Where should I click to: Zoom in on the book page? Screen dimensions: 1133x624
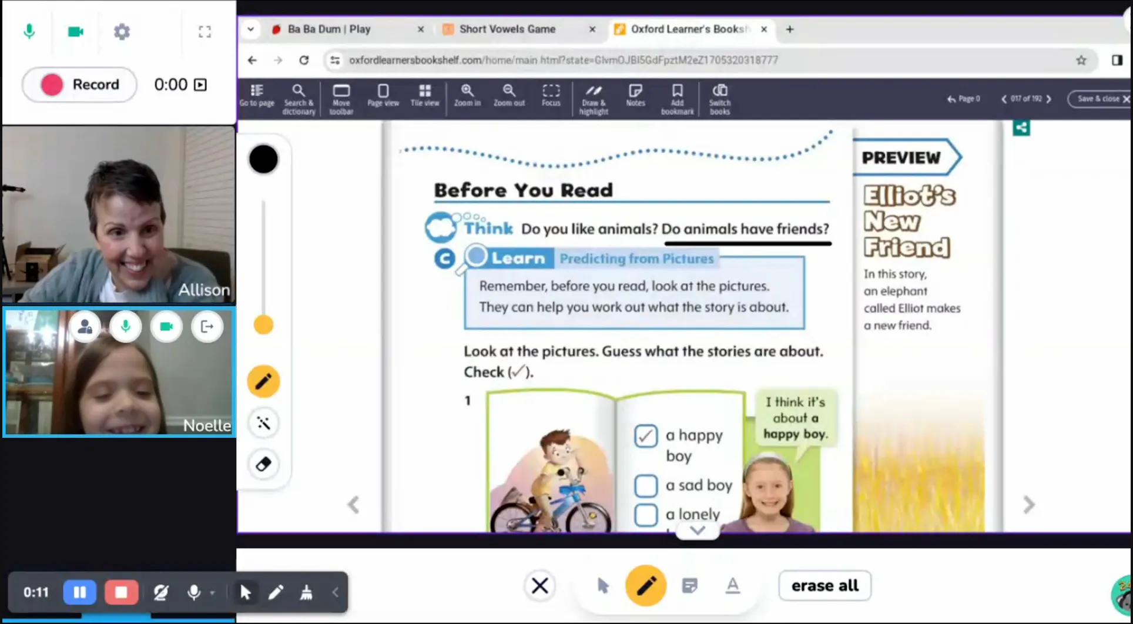467,96
